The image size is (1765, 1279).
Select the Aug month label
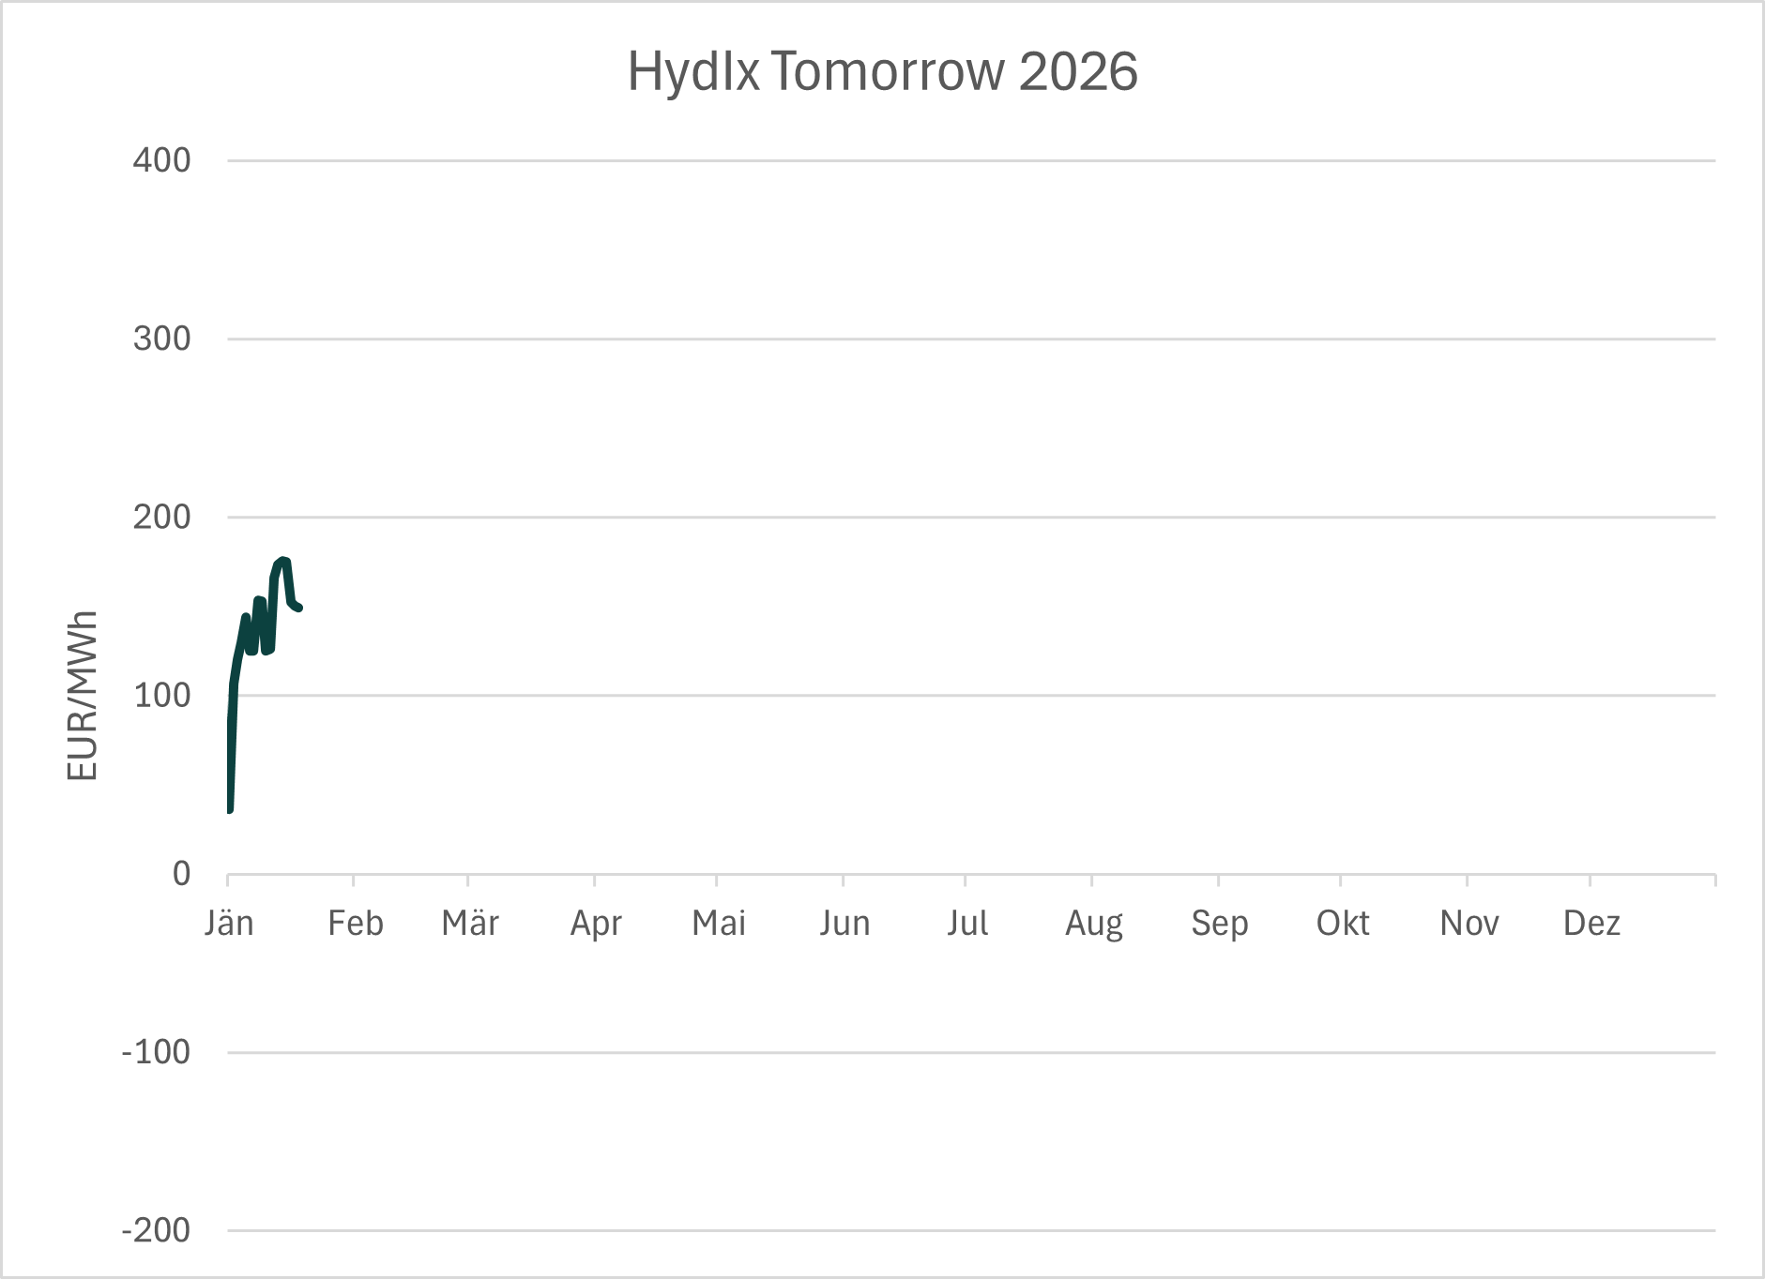(1093, 924)
